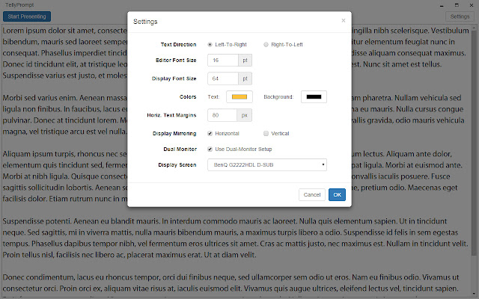479x299 pixels.
Task: Click paragraph starting 'Donec condimentum' in editor
Action: (x=231, y=283)
